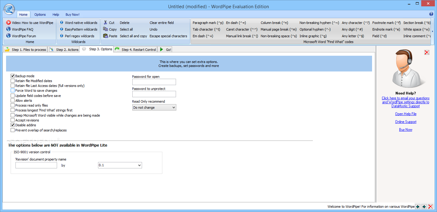Screen dimensions: 437x212
Task: Insert the Non-breaking space (^s) code
Action: click(x=279, y=36)
